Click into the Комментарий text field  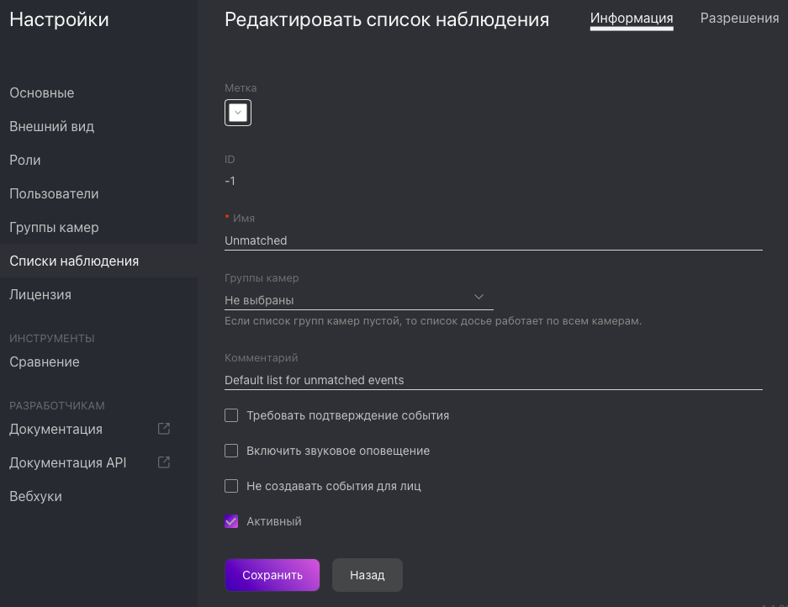(494, 380)
